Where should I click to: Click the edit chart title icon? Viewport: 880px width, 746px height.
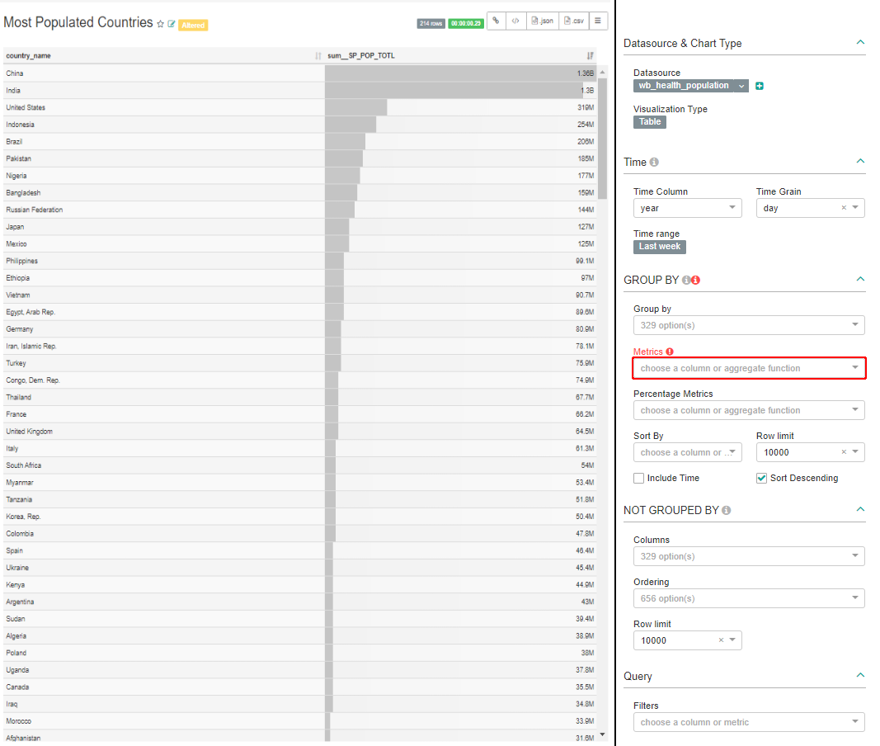pyautogui.click(x=172, y=25)
